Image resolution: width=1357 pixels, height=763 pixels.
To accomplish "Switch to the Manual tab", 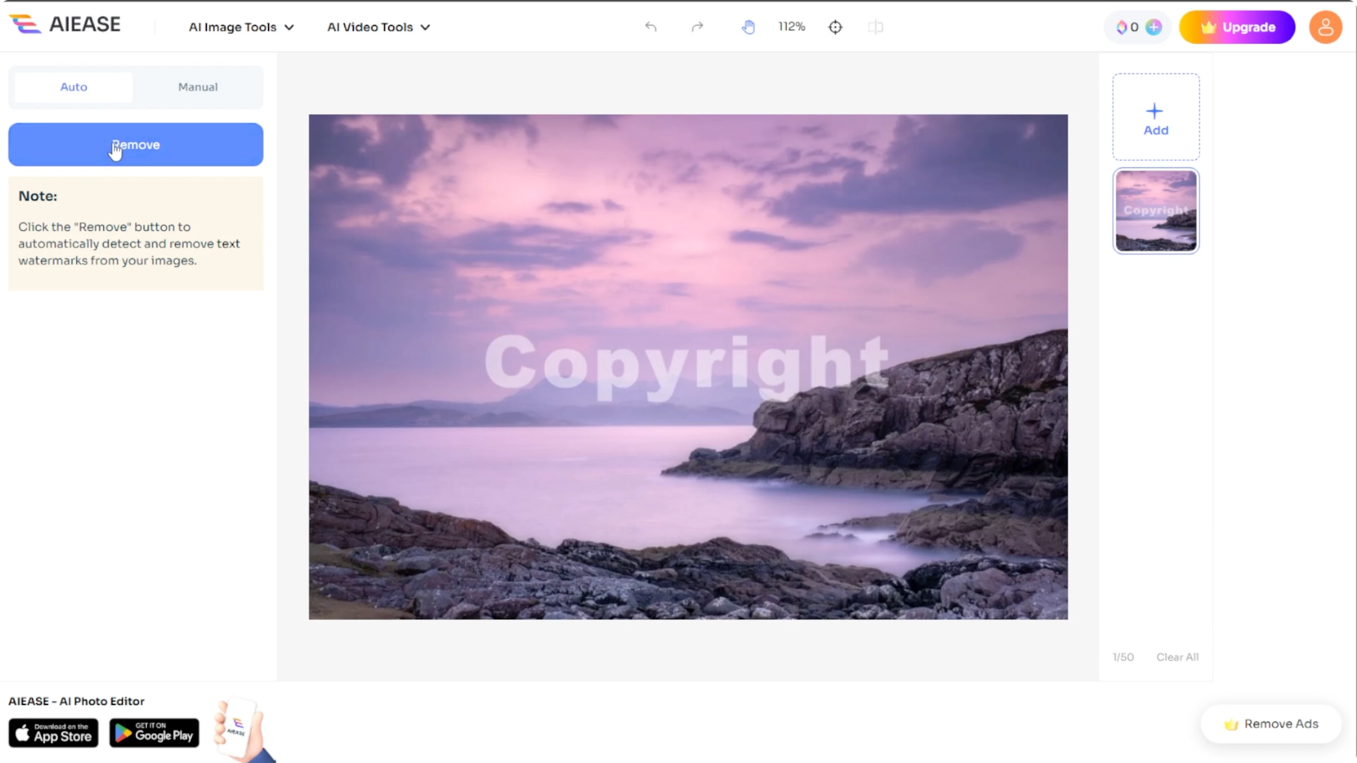I will tap(198, 87).
